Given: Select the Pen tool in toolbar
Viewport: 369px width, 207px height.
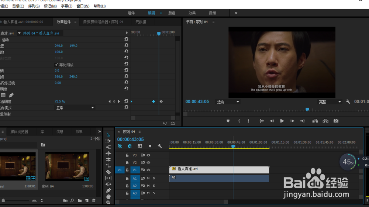Looking at the screenshot, I should (108, 190).
